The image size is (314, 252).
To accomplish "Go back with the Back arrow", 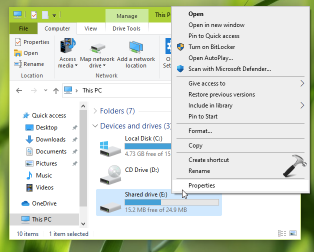I will (x=19, y=90).
